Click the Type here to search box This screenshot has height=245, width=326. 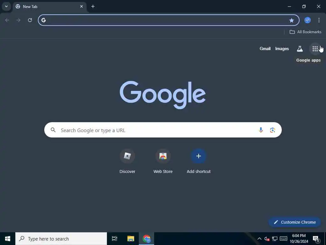click(x=61, y=239)
